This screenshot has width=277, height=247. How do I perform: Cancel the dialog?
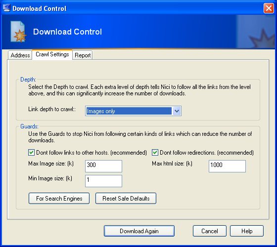click(x=210, y=231)
